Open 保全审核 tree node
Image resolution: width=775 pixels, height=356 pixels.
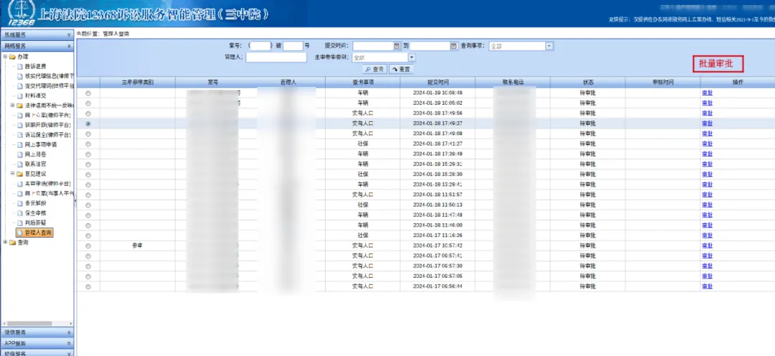[35, 213]
